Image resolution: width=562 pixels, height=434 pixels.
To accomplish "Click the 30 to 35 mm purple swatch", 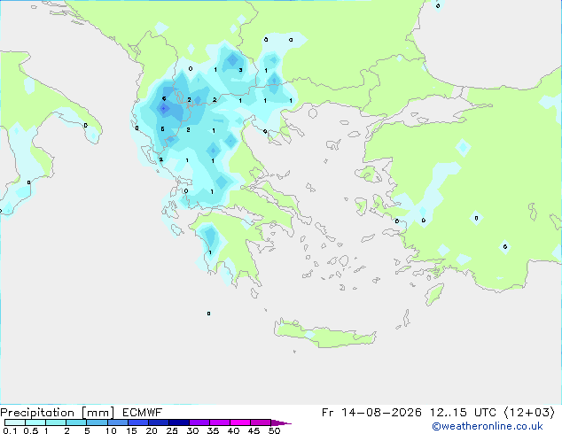I will pos(199,422).
